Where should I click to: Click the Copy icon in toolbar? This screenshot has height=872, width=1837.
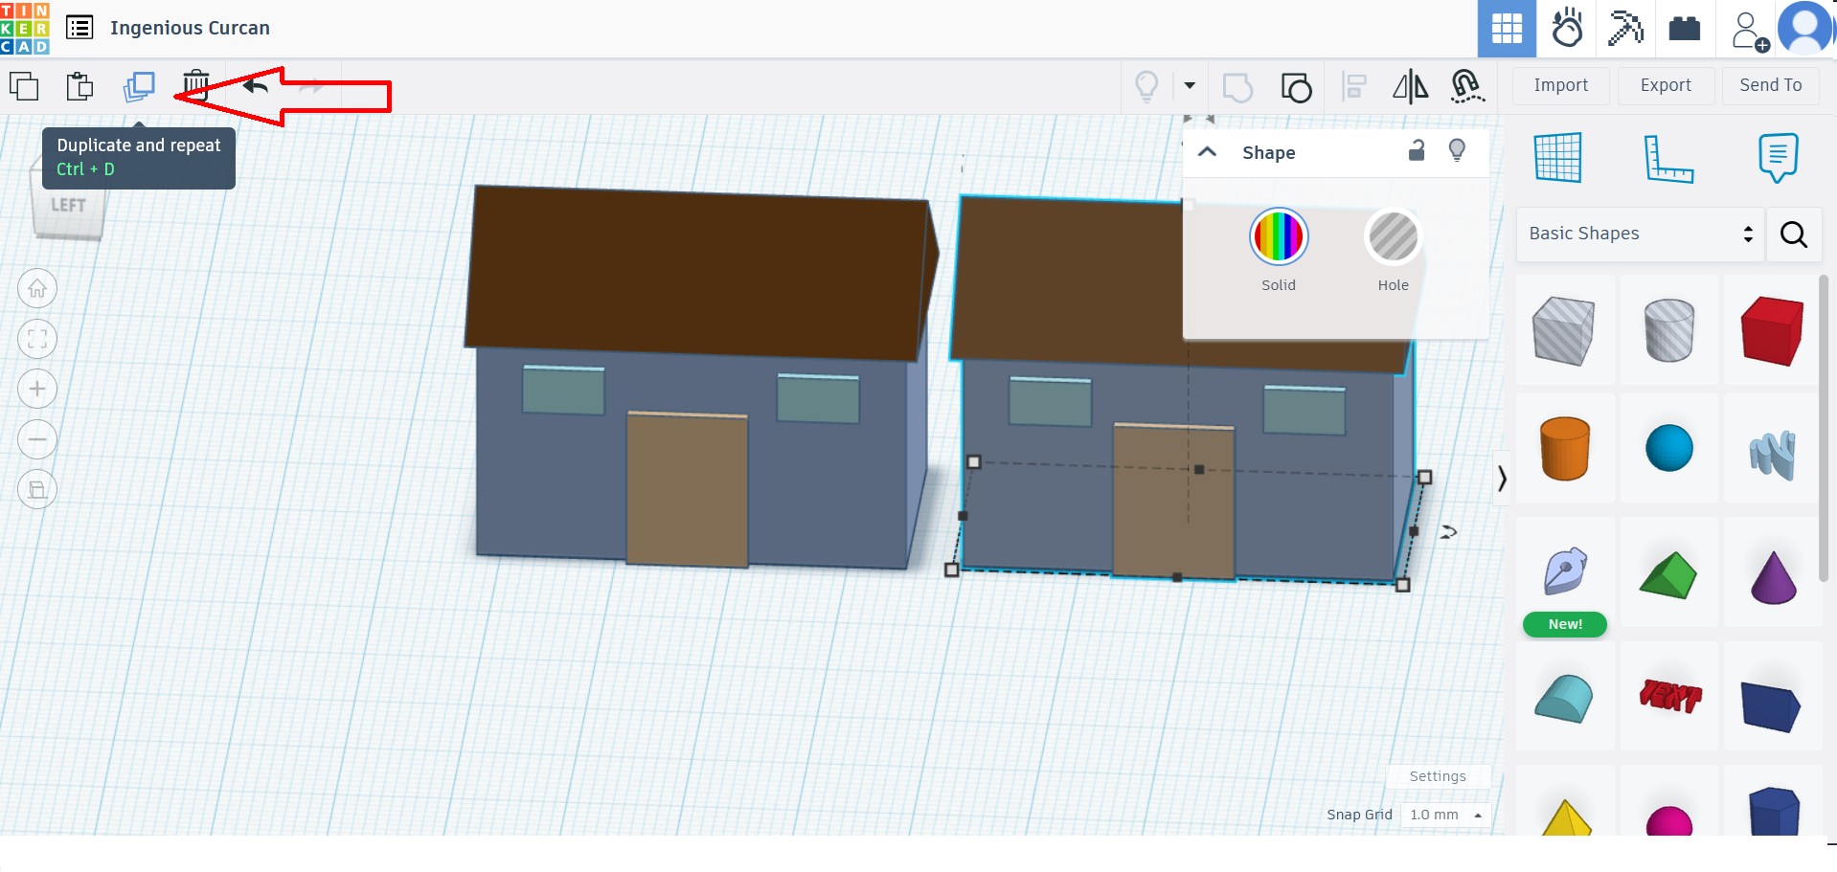point(24,87)
